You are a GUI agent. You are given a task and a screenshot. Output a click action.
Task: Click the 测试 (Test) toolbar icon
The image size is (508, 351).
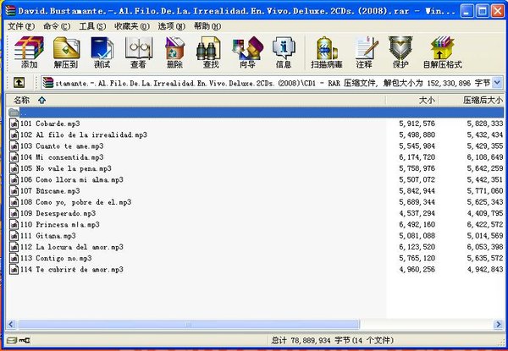[x=102, y=52]
